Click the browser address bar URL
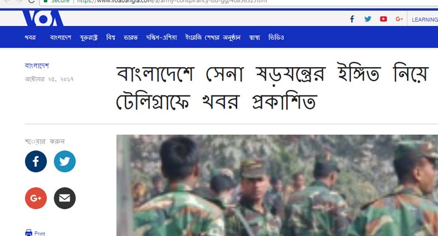The image size is (438, 236). pyautogui.click(x=172, y=2)
